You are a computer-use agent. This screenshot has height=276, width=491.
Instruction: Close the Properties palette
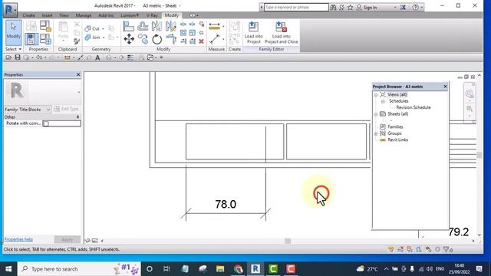[78, 75]
